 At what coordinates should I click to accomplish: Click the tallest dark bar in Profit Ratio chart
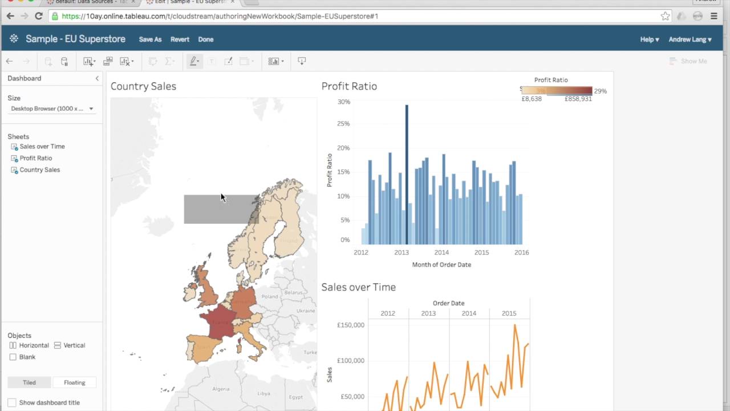[x=407, y=174]
